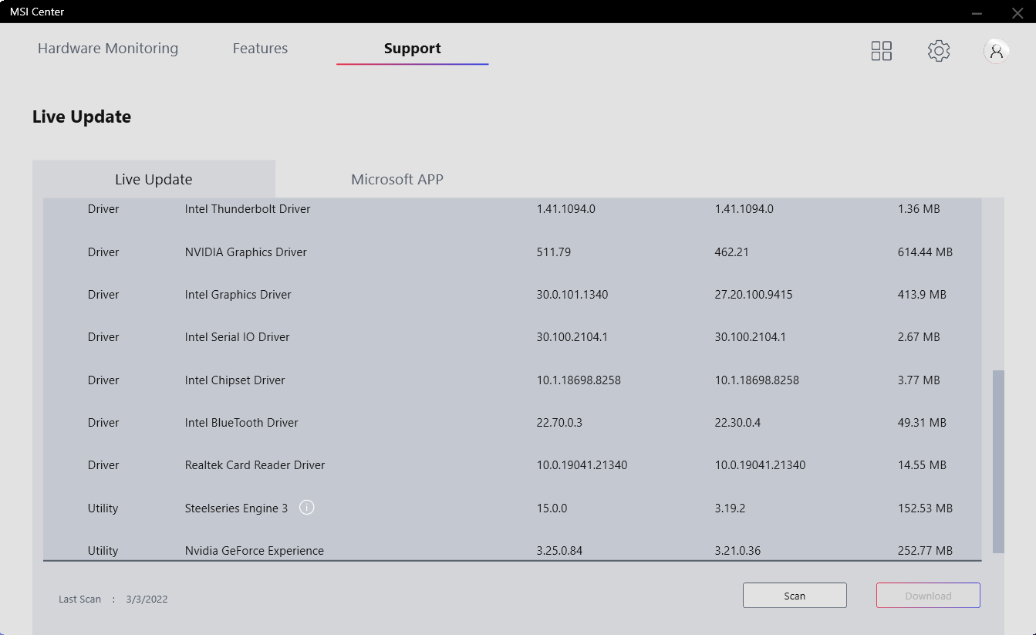The height and width of the screenshot is (635, 1036).
Task: Select the Intel BlueTooth Driver entry
Action: 241,423
